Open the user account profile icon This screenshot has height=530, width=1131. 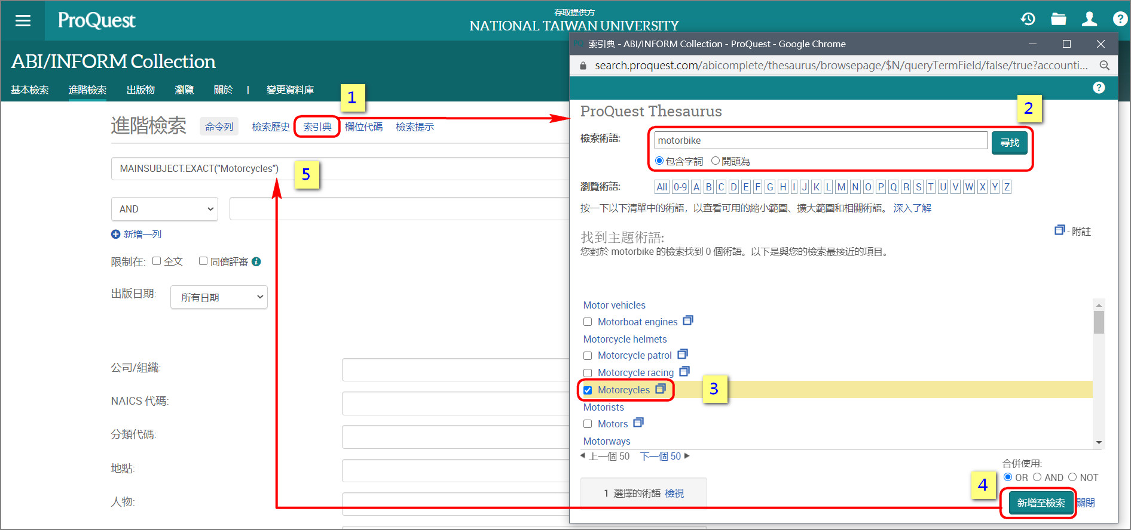tap(1089, 19)
